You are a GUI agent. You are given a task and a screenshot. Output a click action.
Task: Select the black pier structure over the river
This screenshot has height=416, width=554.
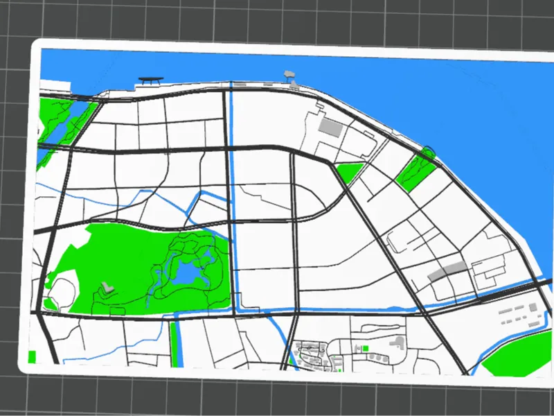coord(151,81)
